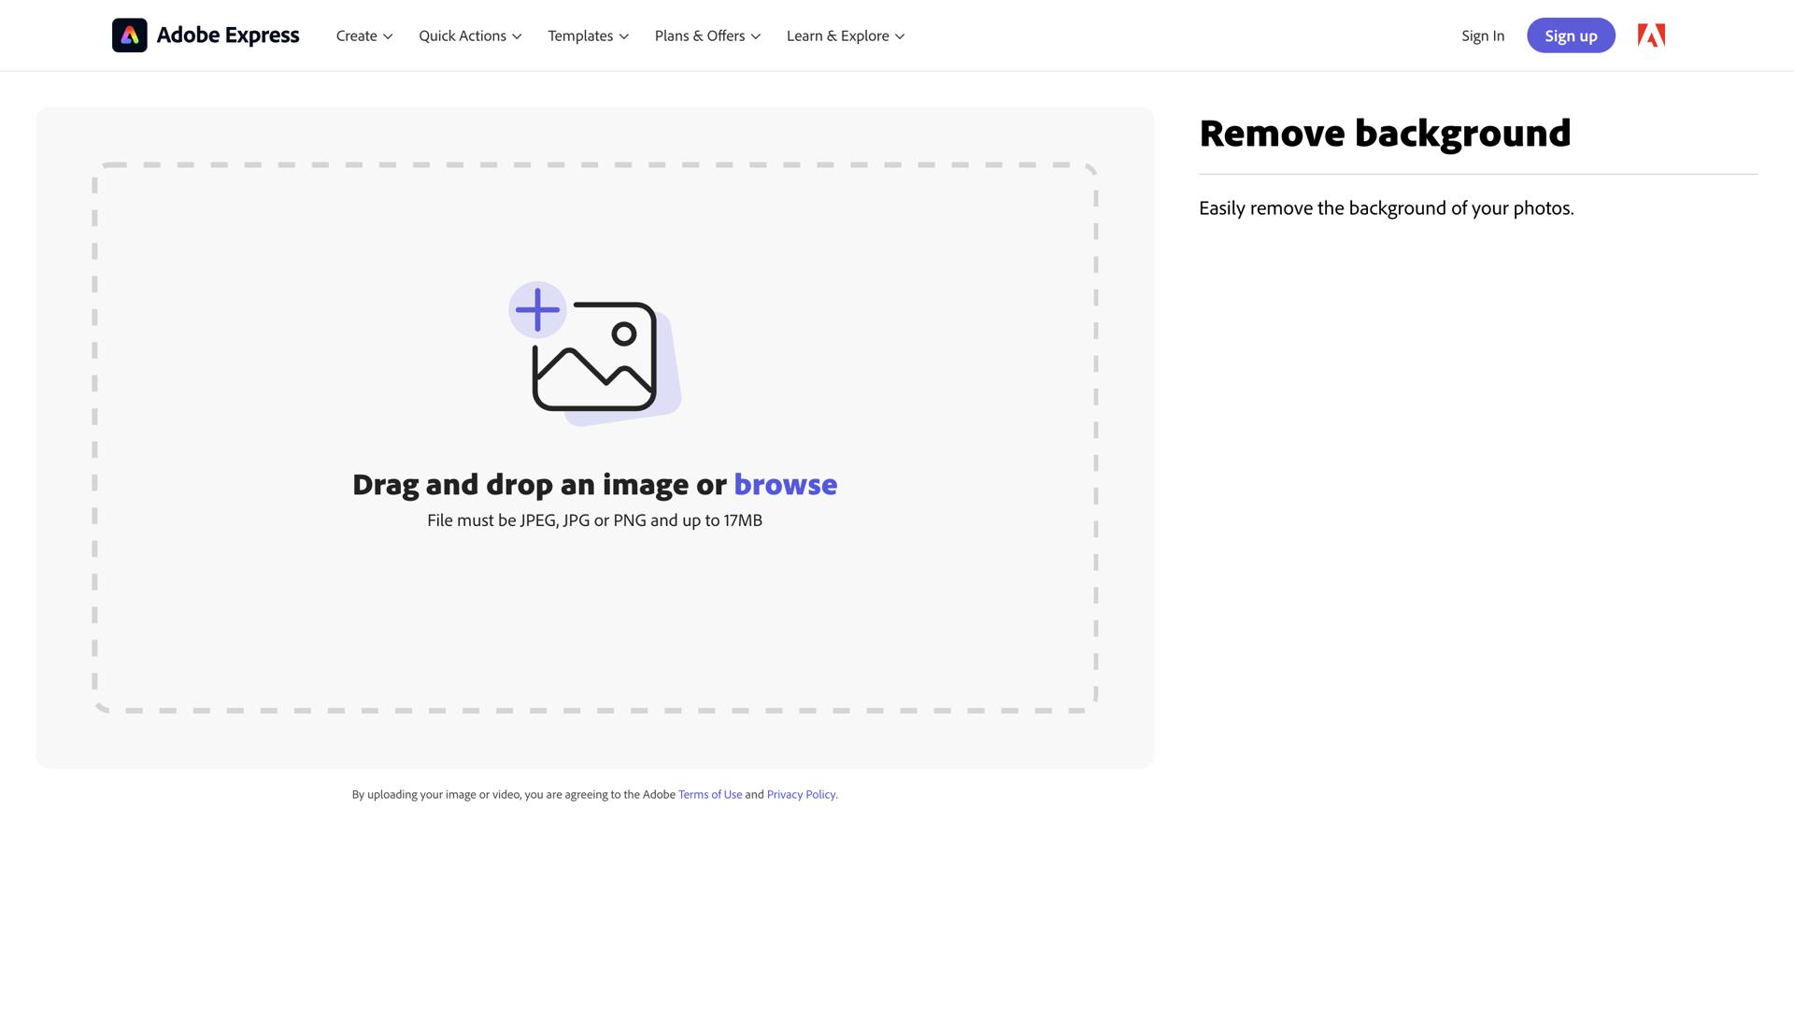Screen dimensions: 1794x1009
Task: Select Templates in the navigation bar
Action: pos(580,36)
